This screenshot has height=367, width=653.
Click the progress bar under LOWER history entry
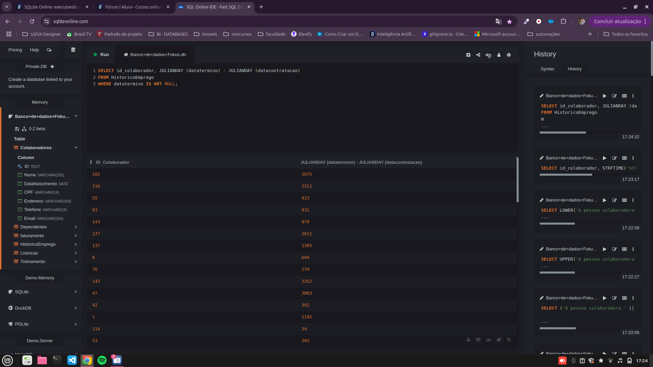click(x=557, y=224)
